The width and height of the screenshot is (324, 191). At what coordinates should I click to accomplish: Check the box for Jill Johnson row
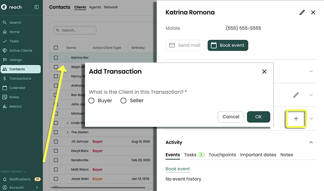(x=56, y=142)
